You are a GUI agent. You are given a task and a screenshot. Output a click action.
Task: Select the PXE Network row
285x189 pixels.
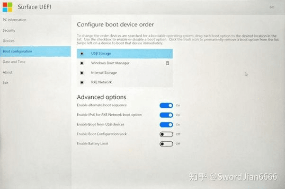point(125,82)
